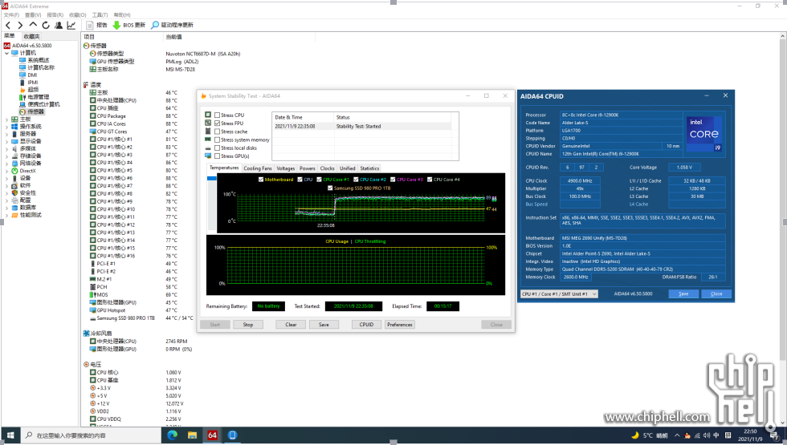Viewport: 787px width, 445px height.
Task: Enable the Stress local disks checkbox
Action: pos(218,148)
